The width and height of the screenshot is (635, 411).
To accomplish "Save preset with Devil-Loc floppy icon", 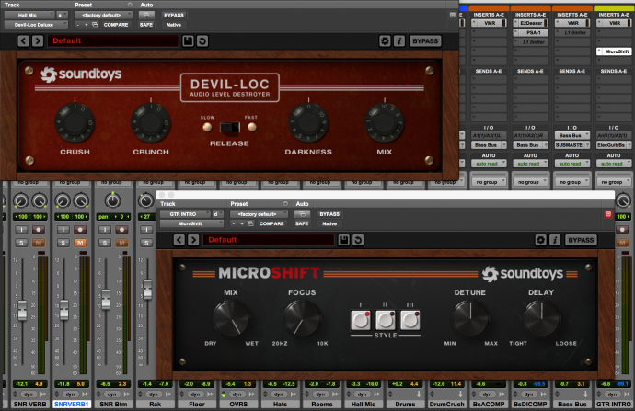I will pos(188,40).
